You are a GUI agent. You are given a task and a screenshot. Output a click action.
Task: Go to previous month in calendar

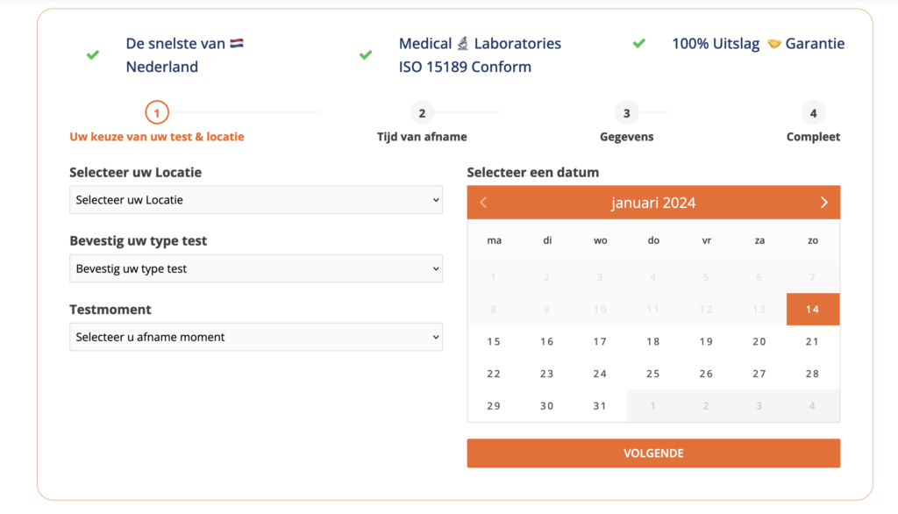coord(483,203)
